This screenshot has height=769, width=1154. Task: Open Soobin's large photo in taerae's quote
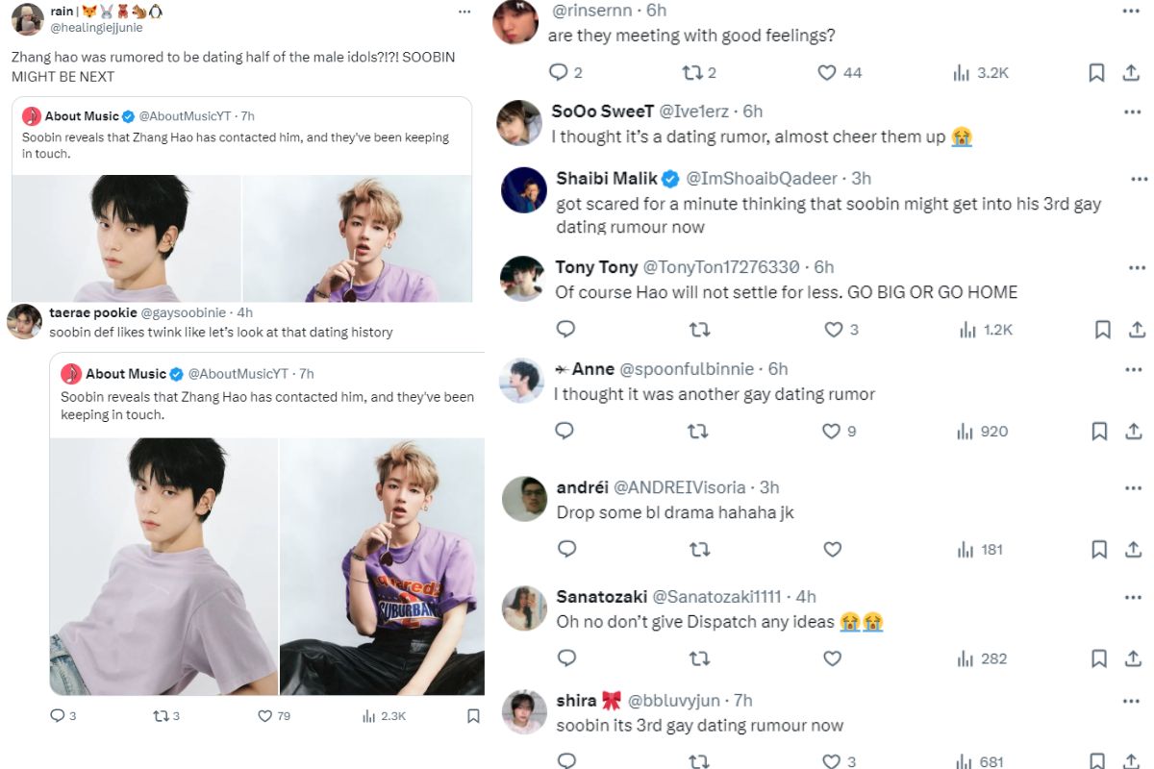click(163, 566)
